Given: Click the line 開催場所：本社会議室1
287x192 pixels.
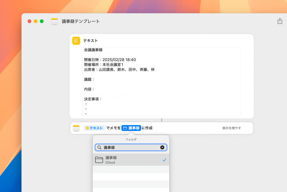Looking at the screenshot, I should (x=104, y=65).
